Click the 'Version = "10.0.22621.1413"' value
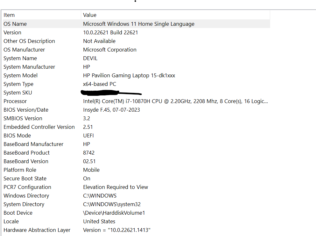This screenshot has width=316, height=236. pyautogui.click(x=117, y=230)
